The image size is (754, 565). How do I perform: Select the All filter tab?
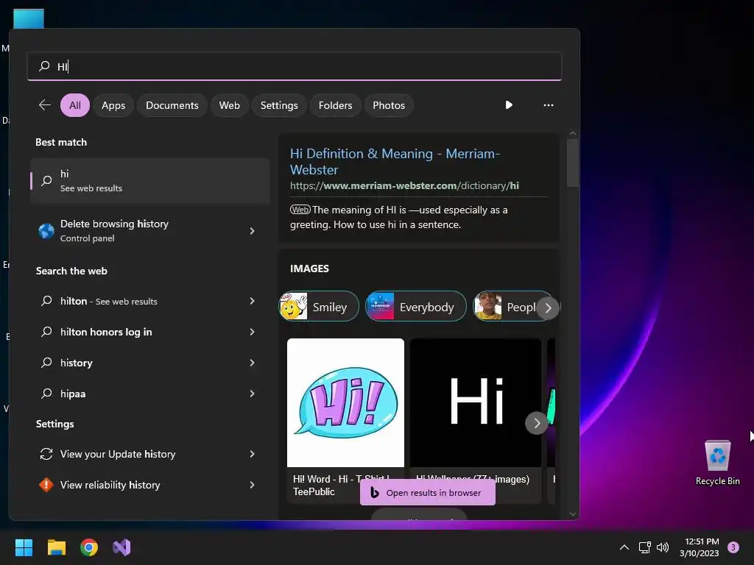click(x=75, y=105)
